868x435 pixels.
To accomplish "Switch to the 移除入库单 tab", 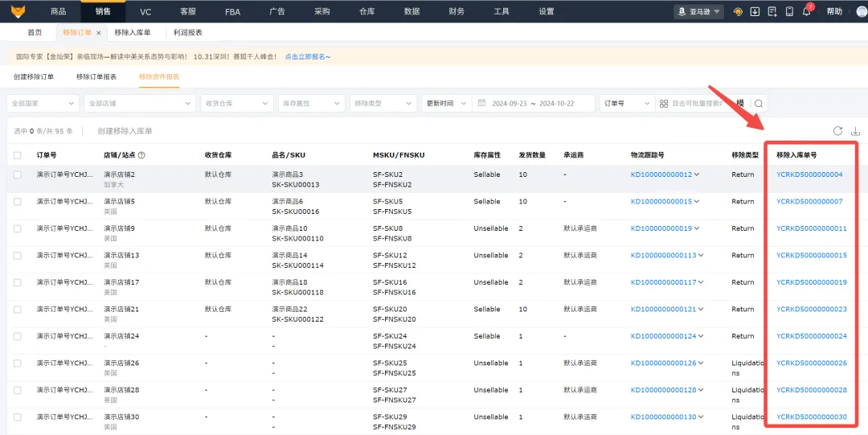I will [133, 33].
